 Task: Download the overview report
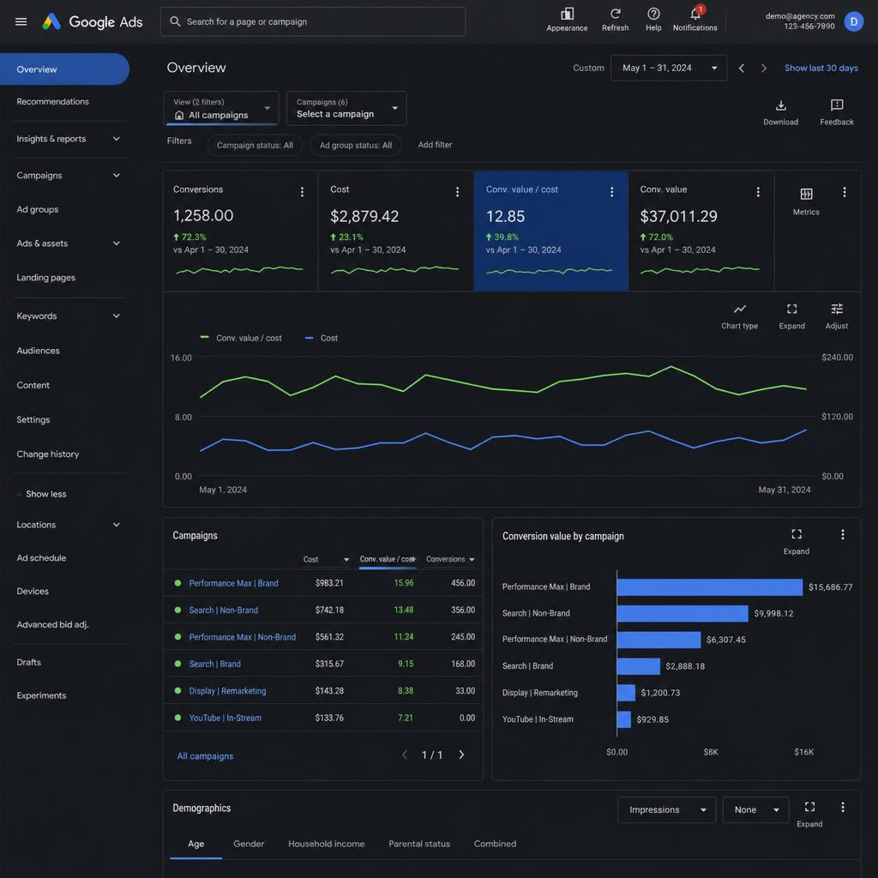[x=780, y=112]
